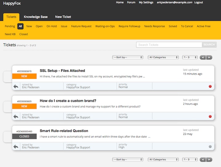
Task: Click '2 hours ago' last updated text
Action: click(190, 104)
